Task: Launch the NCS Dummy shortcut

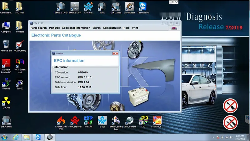Action: [x=20, y=46]
